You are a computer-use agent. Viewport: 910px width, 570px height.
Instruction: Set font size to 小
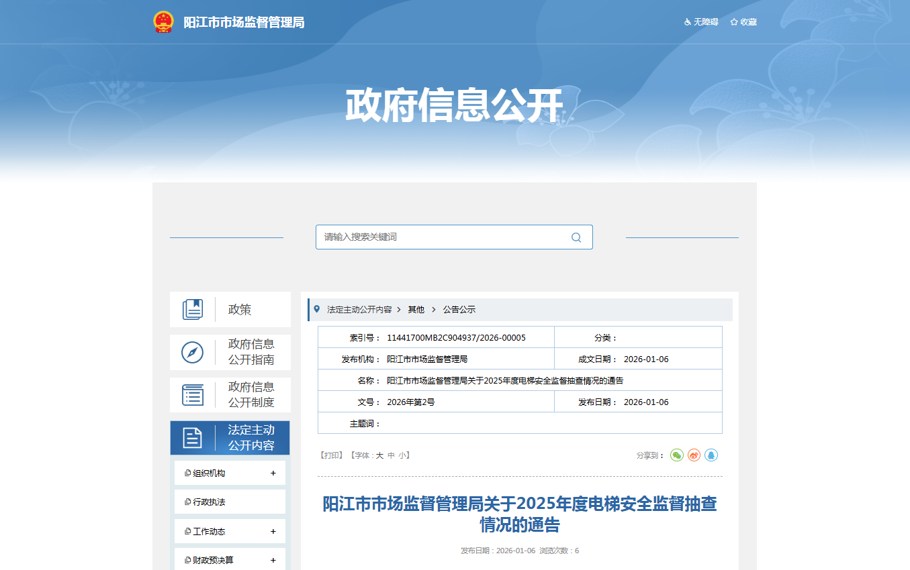(x=402, y=455)
